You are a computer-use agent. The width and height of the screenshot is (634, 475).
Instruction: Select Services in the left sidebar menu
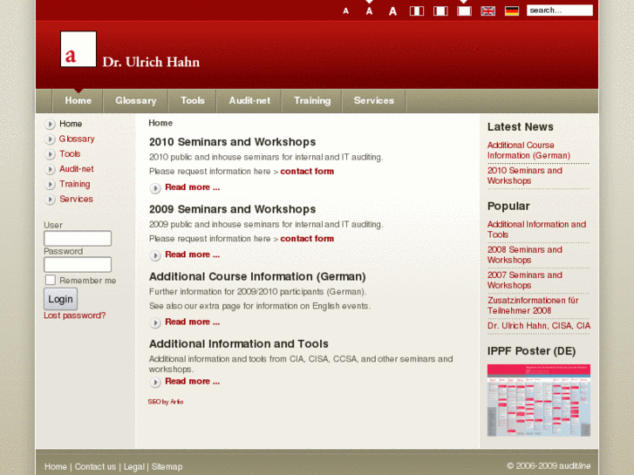(76, 199)
